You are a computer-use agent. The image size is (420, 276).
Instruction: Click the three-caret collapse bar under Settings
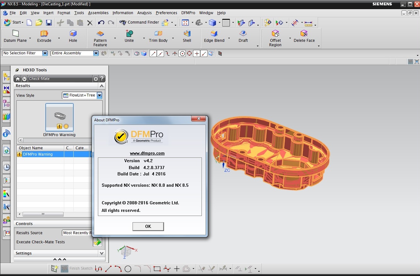coord(60,259)
